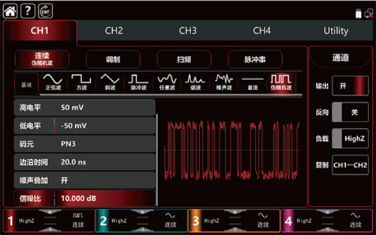Select the 斜波 ramp waveform icon
This screenshot has height=235, width=376.
pos(110,83)
